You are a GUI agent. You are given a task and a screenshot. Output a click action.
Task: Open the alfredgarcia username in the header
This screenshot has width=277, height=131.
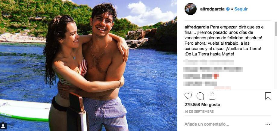[212, 9]
